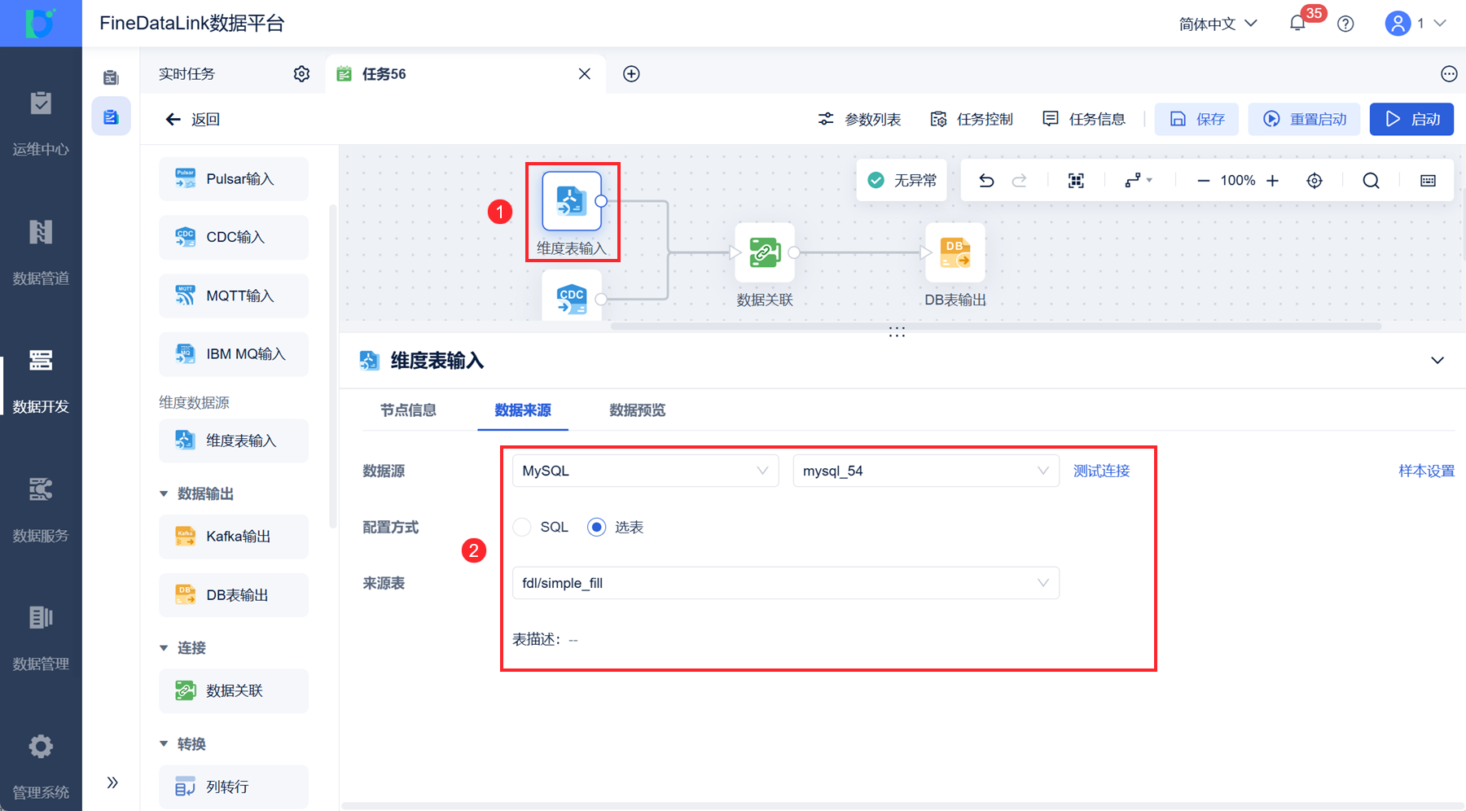The height and width of the screenshot is (811, 1466).
Task: Open keyboard shortcuts icon
Action: coord(1428,181)
